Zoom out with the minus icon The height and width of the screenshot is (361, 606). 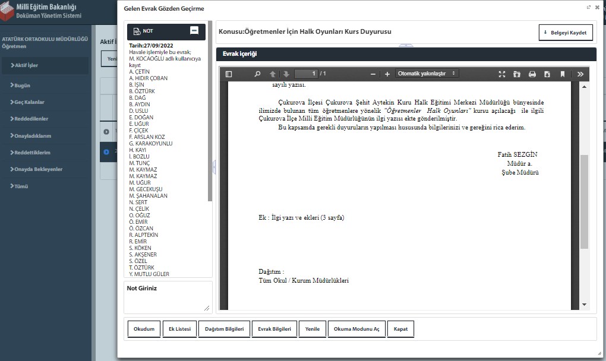373,74
